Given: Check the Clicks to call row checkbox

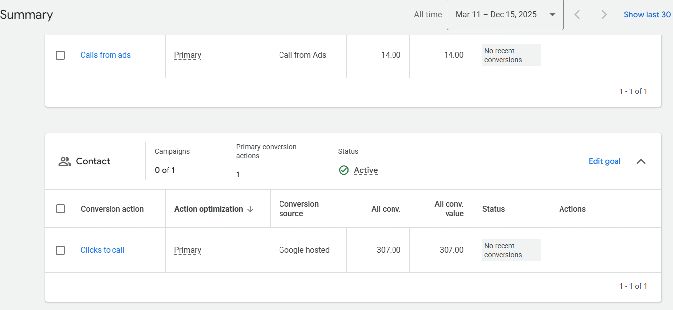Looking at the screenshot, I should point(60,250).
